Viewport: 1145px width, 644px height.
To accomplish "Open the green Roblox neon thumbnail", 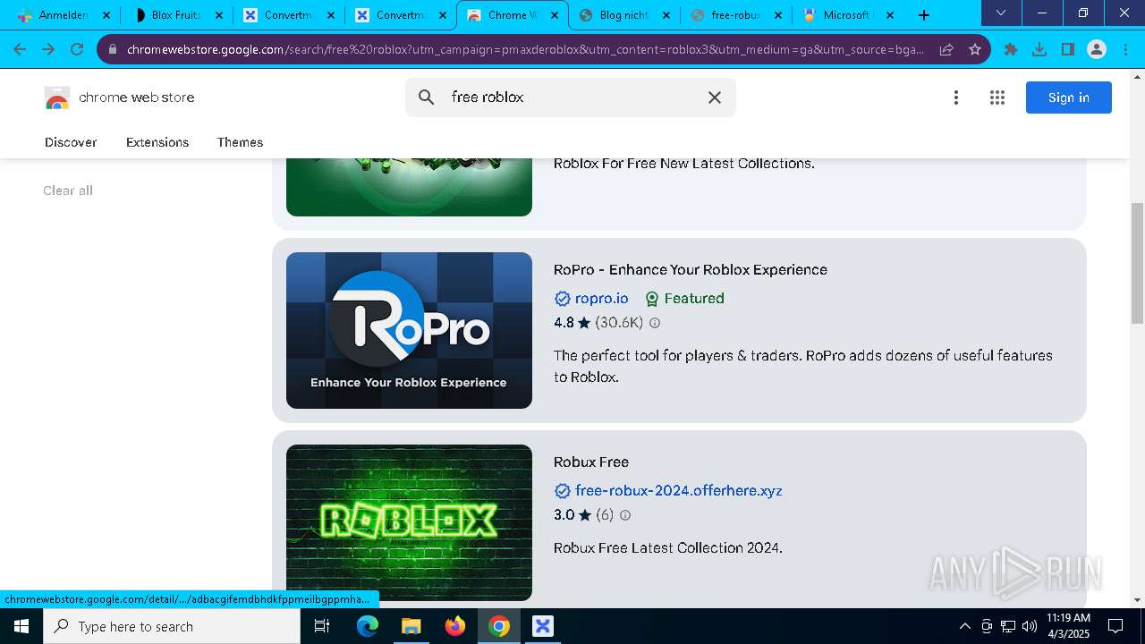I will point(409,522).
